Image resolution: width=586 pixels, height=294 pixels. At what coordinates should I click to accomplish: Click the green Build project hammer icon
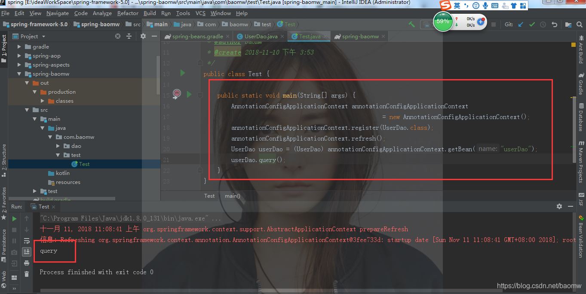click(411, 24)
